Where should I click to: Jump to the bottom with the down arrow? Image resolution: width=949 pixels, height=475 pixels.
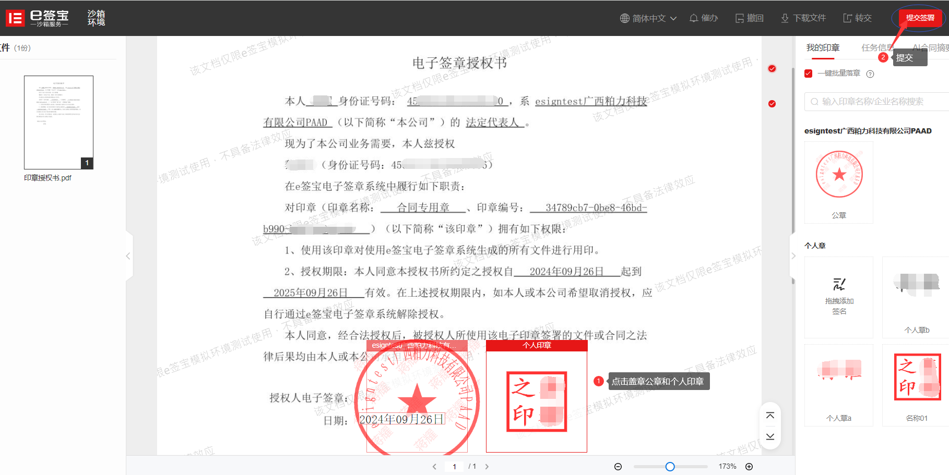click(770, 436)
